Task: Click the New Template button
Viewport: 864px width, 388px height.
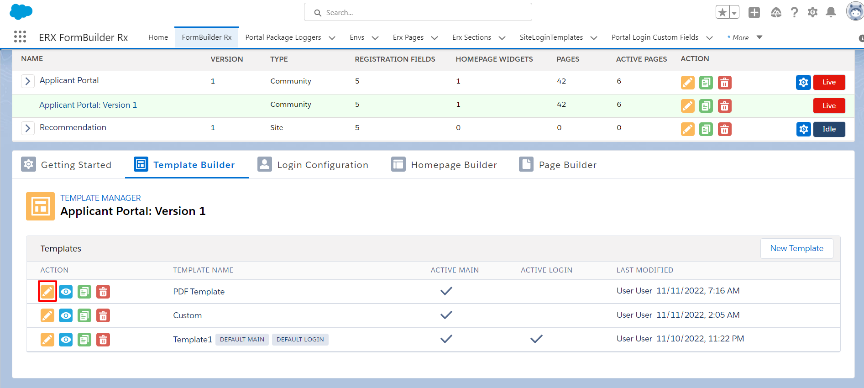Action: tap(796, 248)
